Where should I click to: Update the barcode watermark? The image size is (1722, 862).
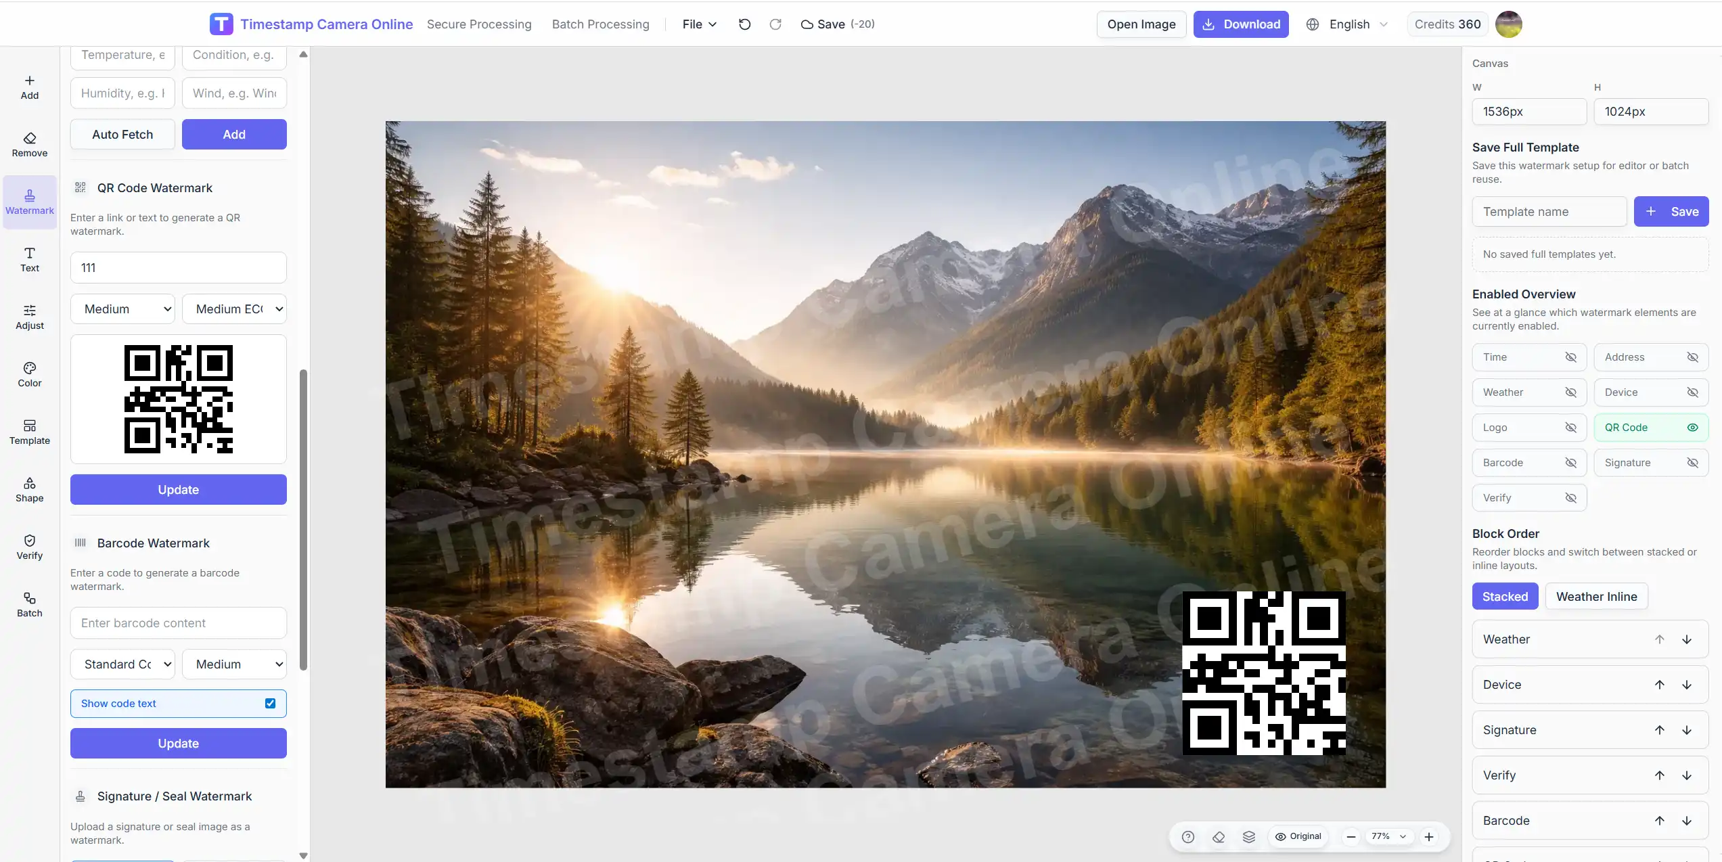coord(179,744)
